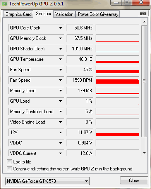Close the window with the red X
The height and width of the screenshot is (189, 151).
141,2
